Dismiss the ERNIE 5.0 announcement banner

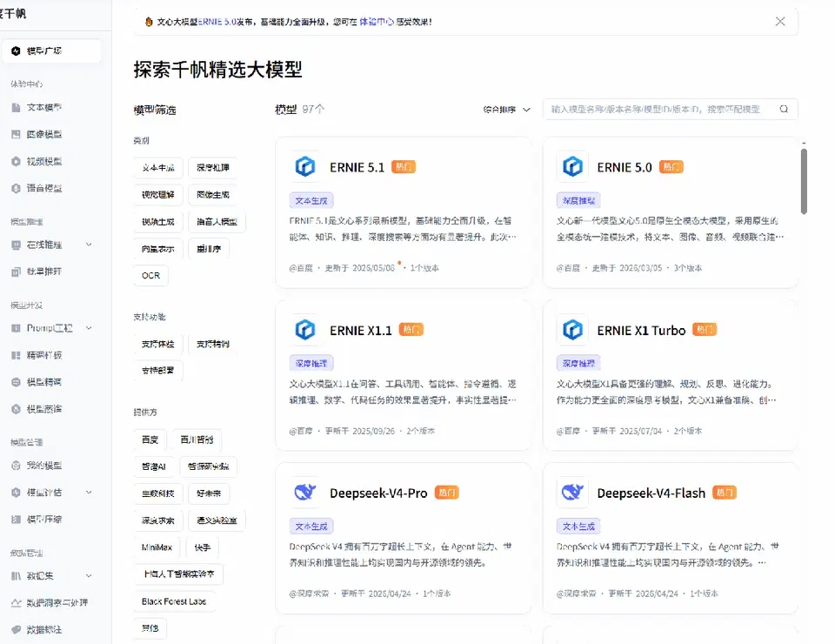pos(780,21)
